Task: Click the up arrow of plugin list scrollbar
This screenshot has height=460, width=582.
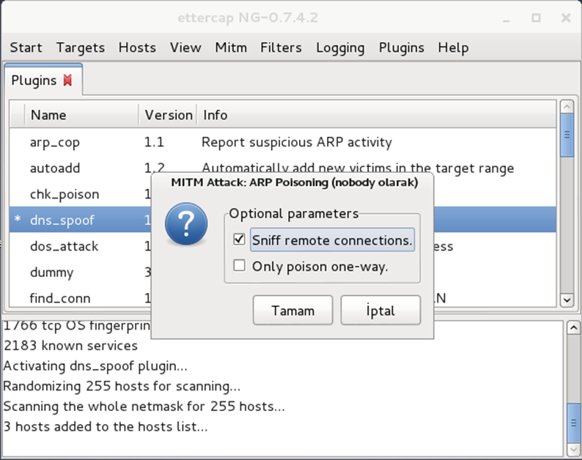Action: [567, 107]
